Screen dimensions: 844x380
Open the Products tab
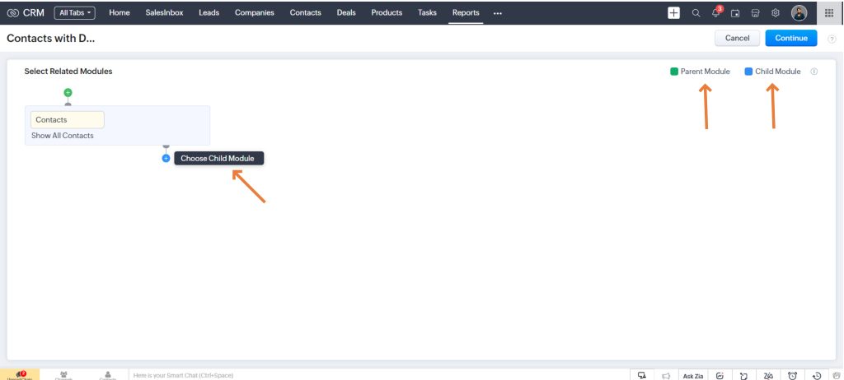pos(387,13)
